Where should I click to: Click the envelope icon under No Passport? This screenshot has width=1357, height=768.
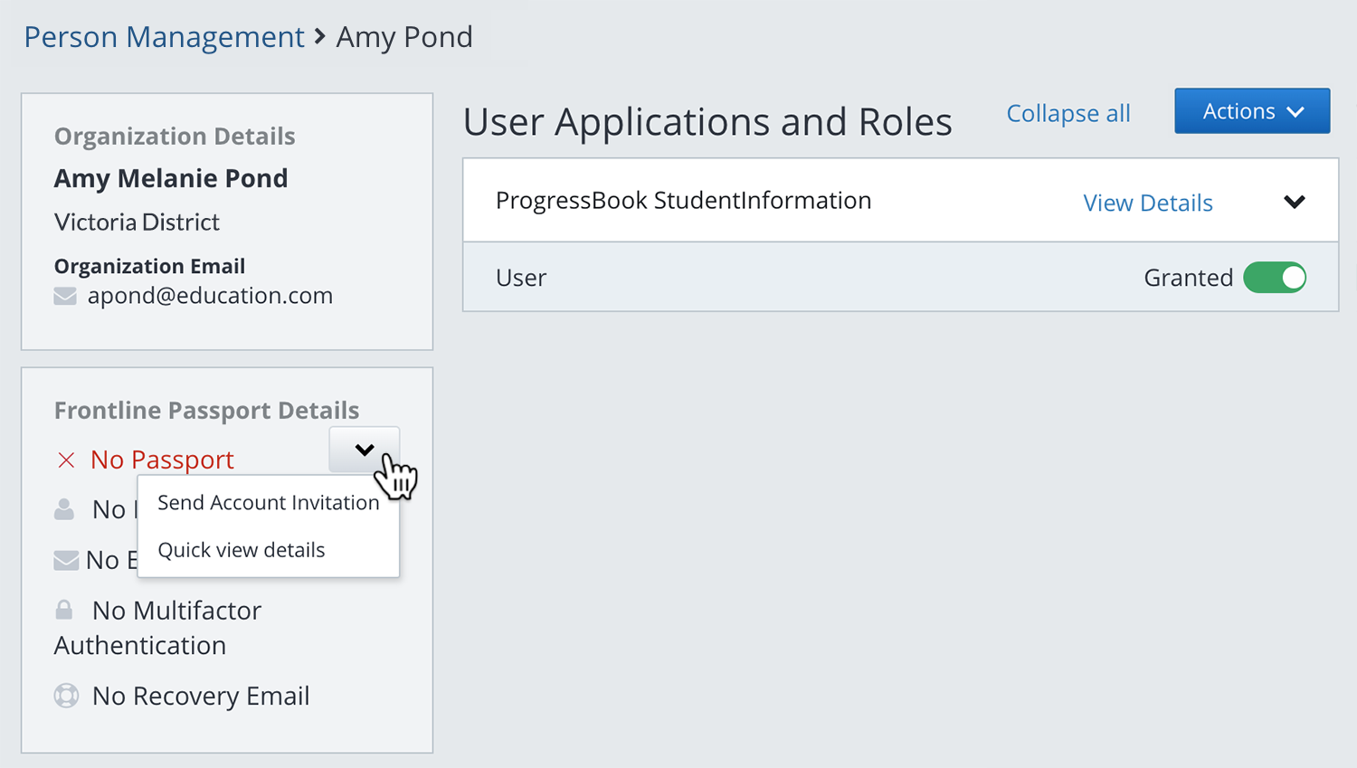(x=66, y=561)
